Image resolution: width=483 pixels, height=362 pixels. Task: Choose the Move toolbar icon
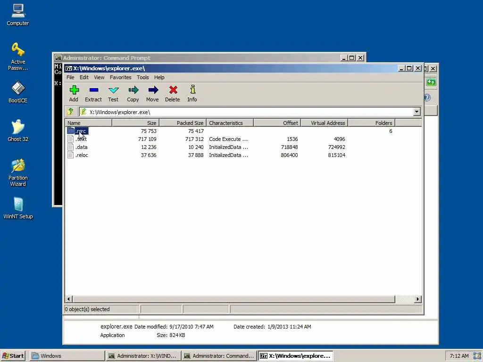coord(153,90)
